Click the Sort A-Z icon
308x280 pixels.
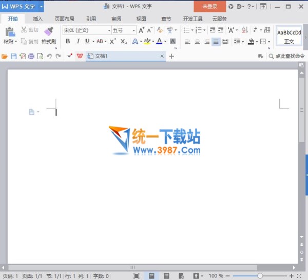pos(245,30)
